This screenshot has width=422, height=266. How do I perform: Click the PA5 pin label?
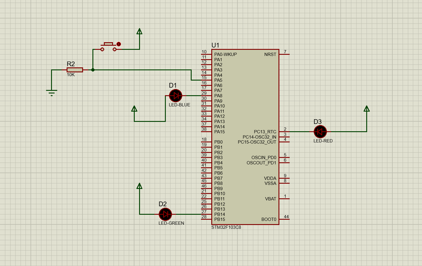point(218,80)
